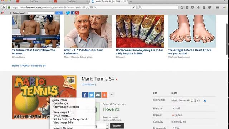The height and width of the screenshot is (129, 229).
Task: Click the Submit rating button
Action: point(117,126)
